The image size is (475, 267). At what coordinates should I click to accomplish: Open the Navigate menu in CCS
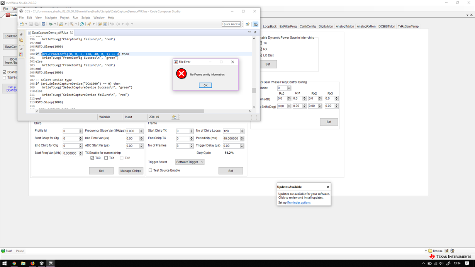tap(51, 18)
